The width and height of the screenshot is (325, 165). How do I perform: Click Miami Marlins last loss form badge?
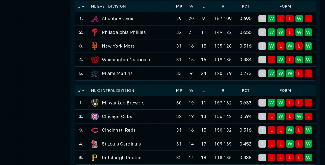[308, 73]
